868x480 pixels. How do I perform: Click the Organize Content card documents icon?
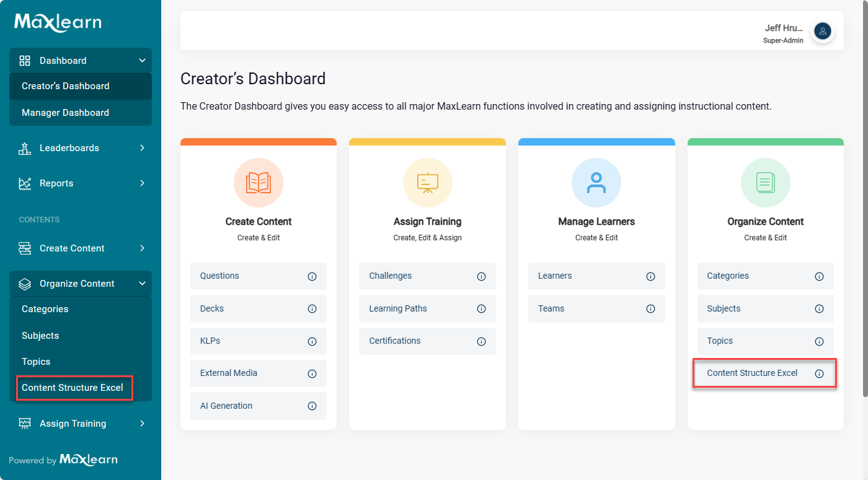766,183
